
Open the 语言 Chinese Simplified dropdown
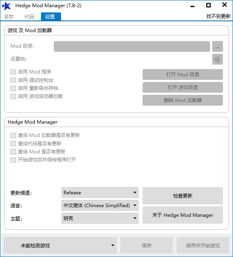point(100,205)
